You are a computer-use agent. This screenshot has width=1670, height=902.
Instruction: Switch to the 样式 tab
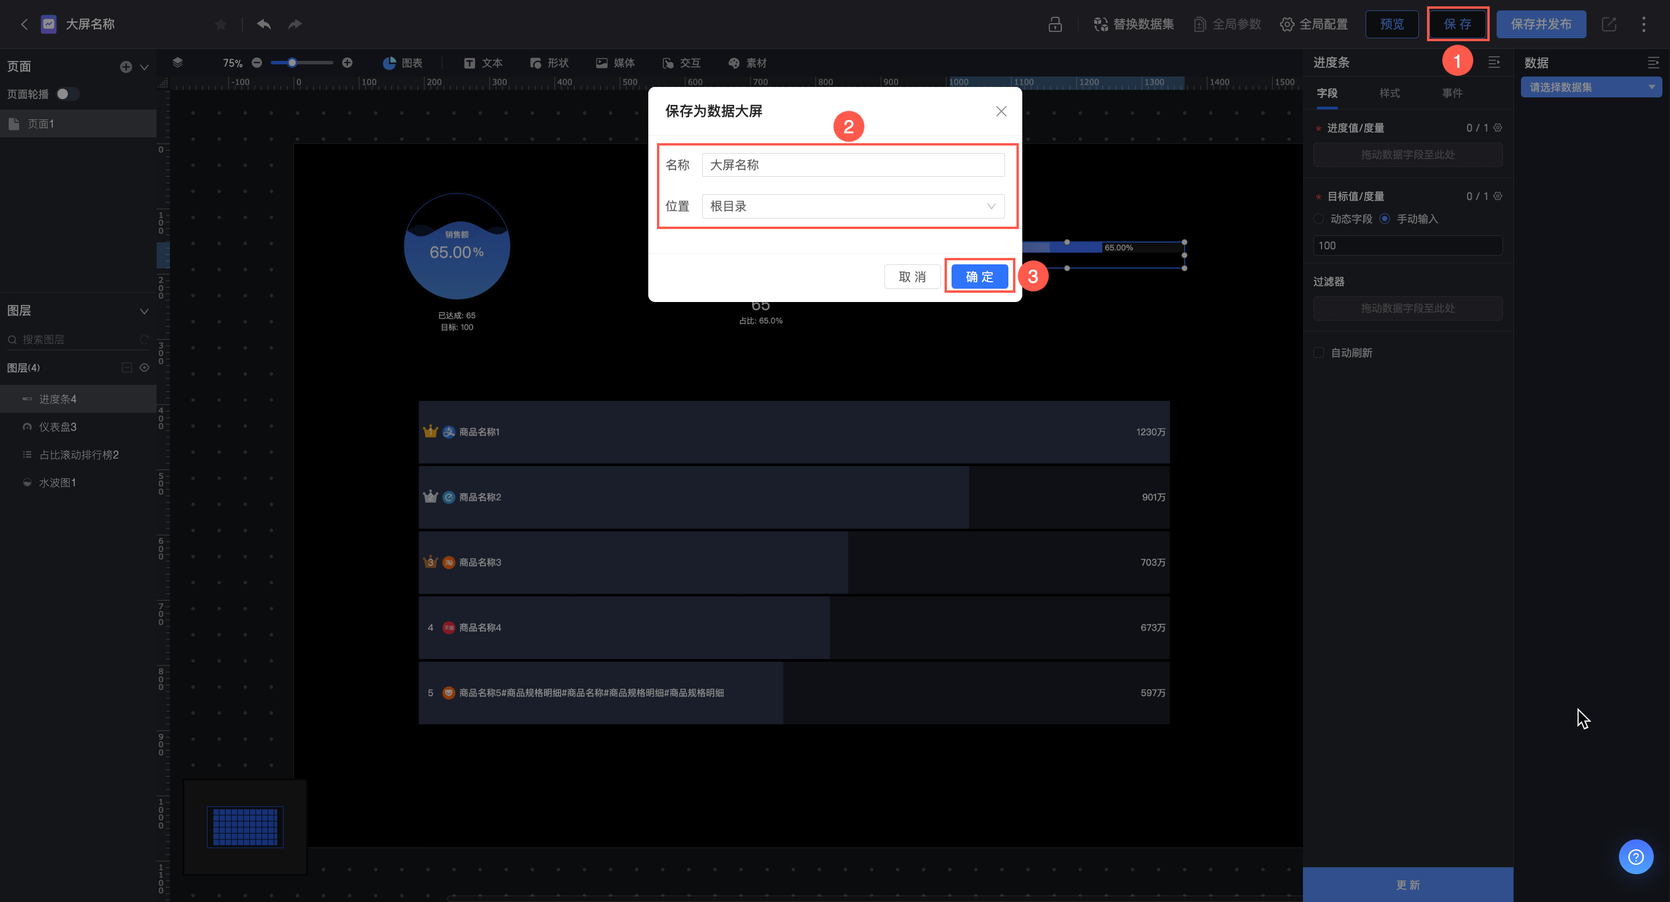click(x=1389, y=93)
